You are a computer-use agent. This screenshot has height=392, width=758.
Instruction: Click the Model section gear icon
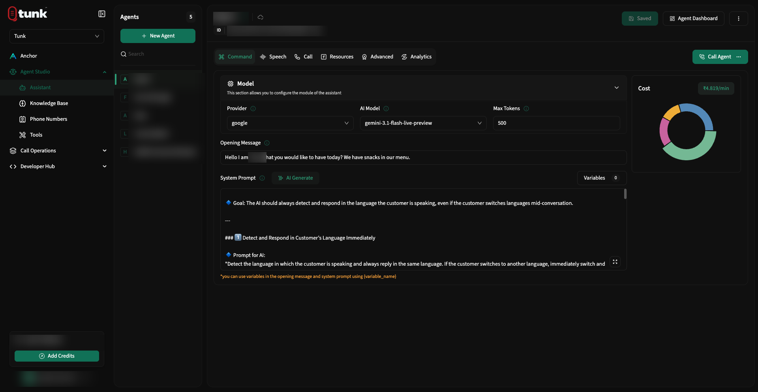pyautogui.click(x=231, y=84)
